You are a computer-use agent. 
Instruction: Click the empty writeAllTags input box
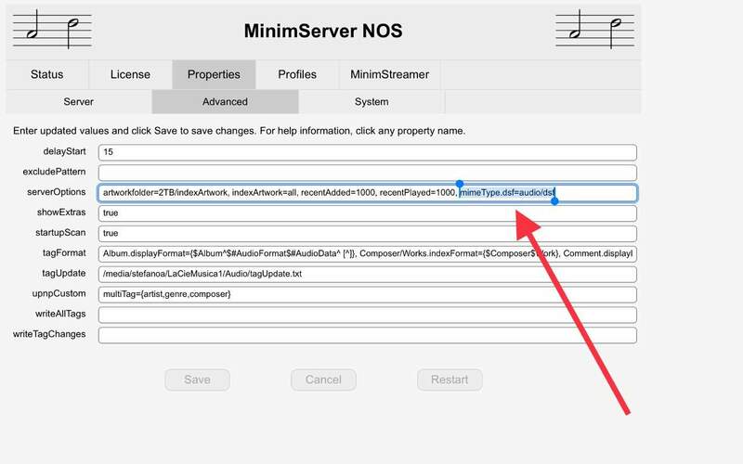(x=367, y=315)
